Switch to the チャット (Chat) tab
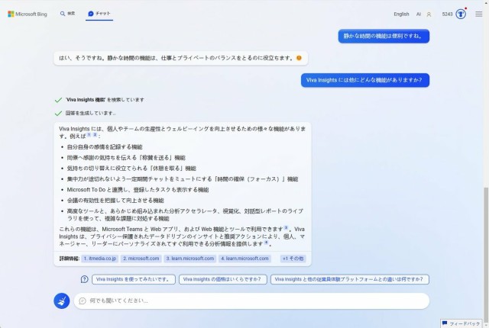 [99, 14]
